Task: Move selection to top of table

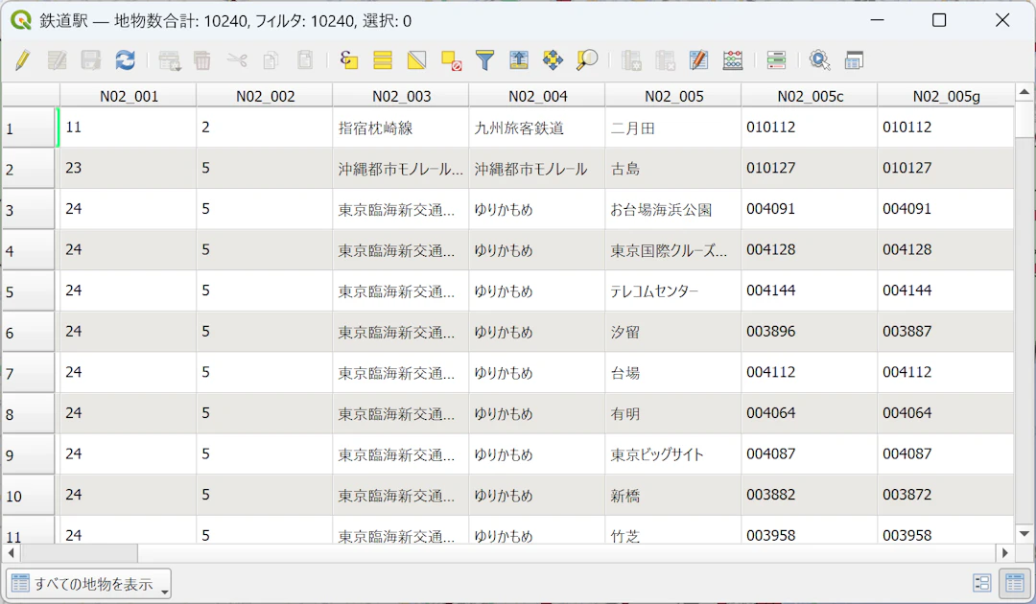Action: click(519, 60)
